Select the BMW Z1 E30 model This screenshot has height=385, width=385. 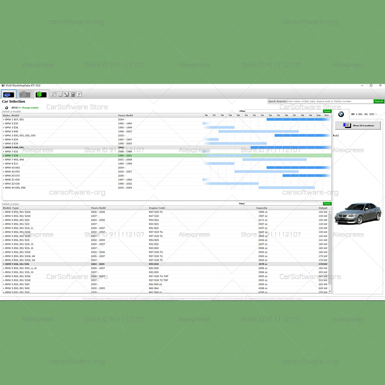(x=167, y=180)
